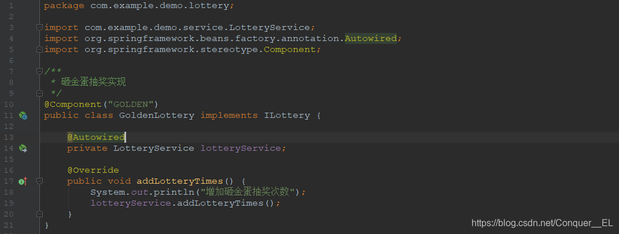Click the private keyword
This screenshot has width=619, height=234.
[x=87, y=148]
